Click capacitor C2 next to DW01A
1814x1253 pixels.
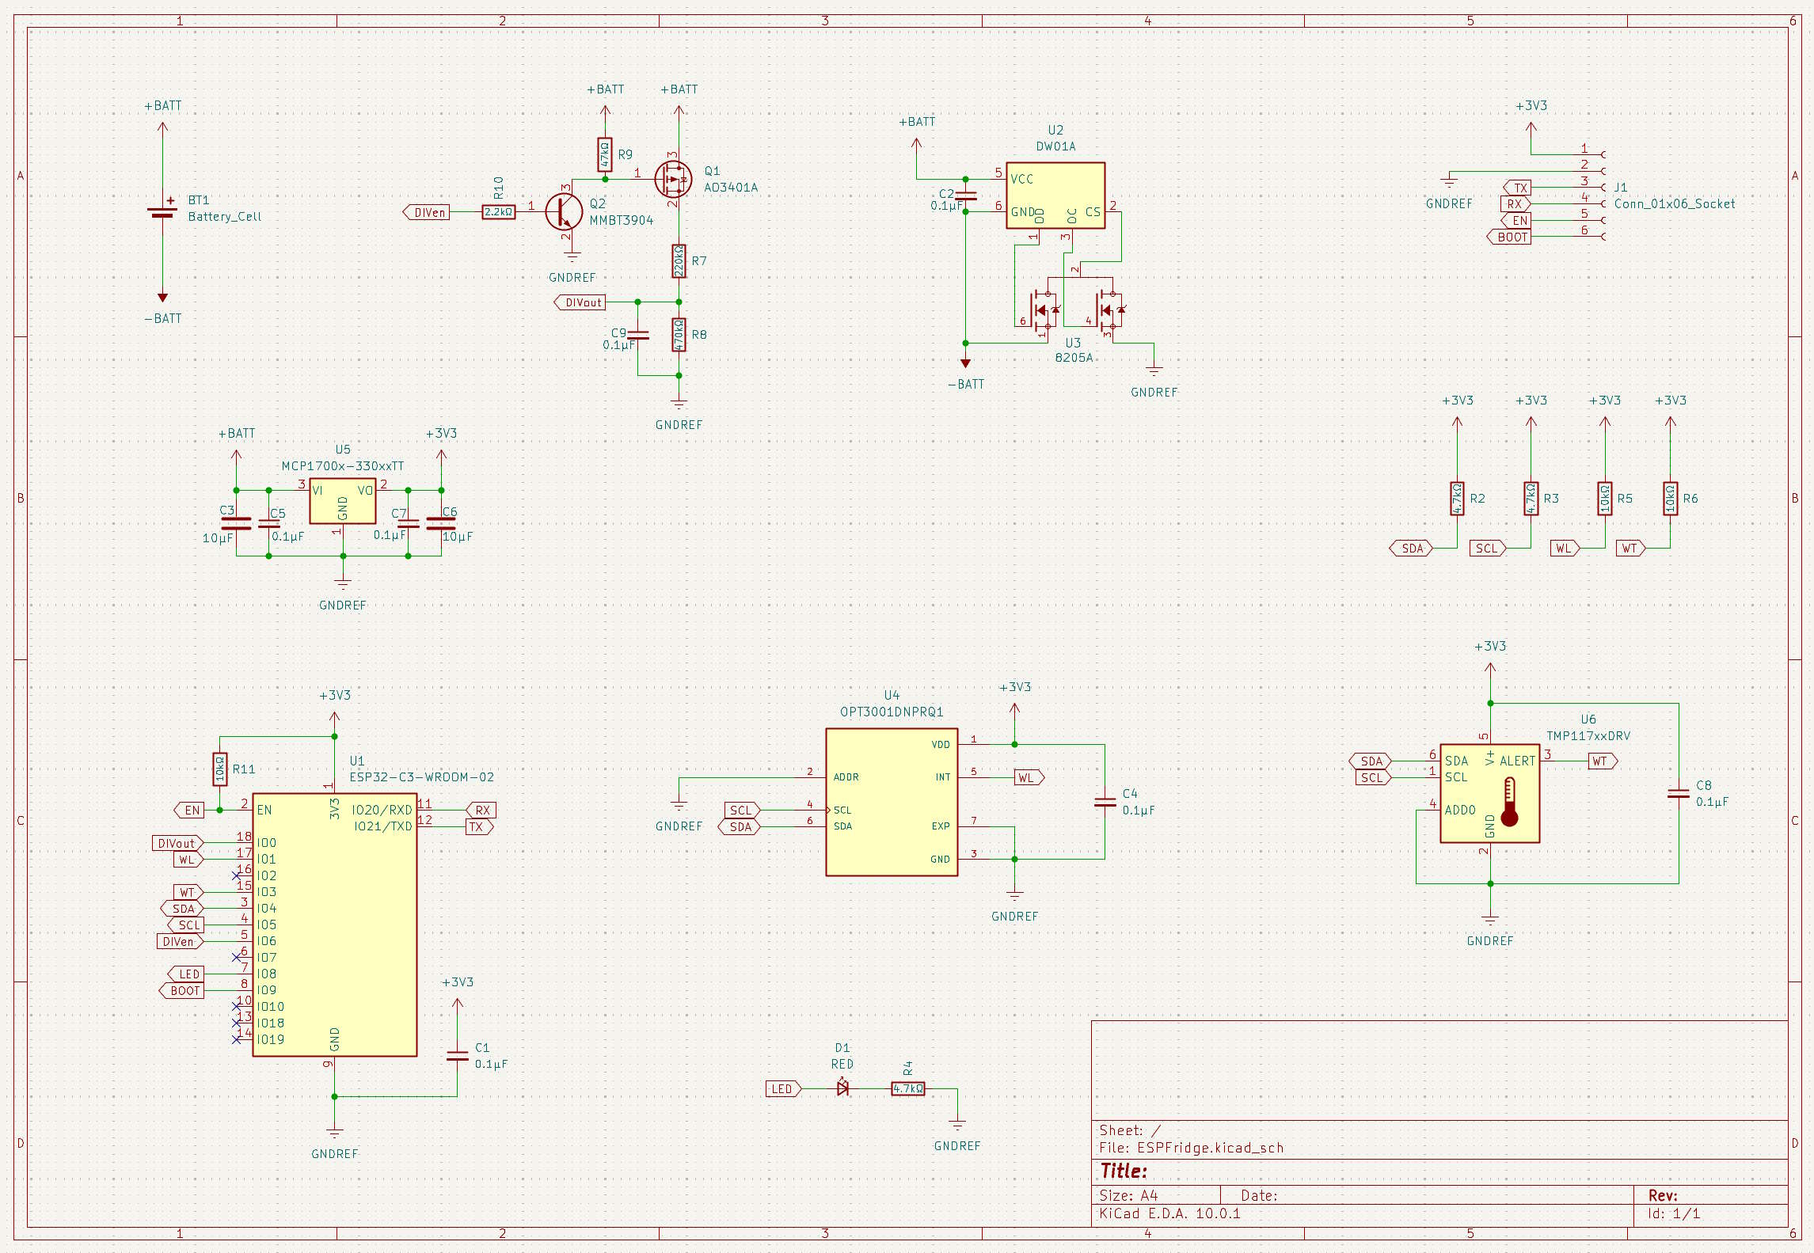pos(965,196)
